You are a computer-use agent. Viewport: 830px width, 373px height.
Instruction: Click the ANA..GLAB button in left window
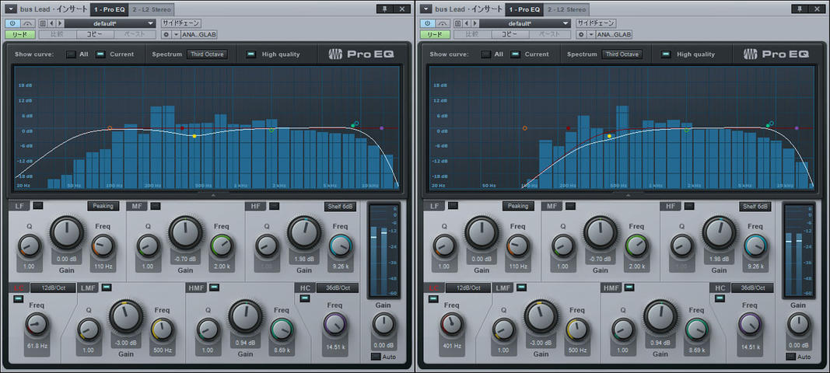[x=199, y=34]
